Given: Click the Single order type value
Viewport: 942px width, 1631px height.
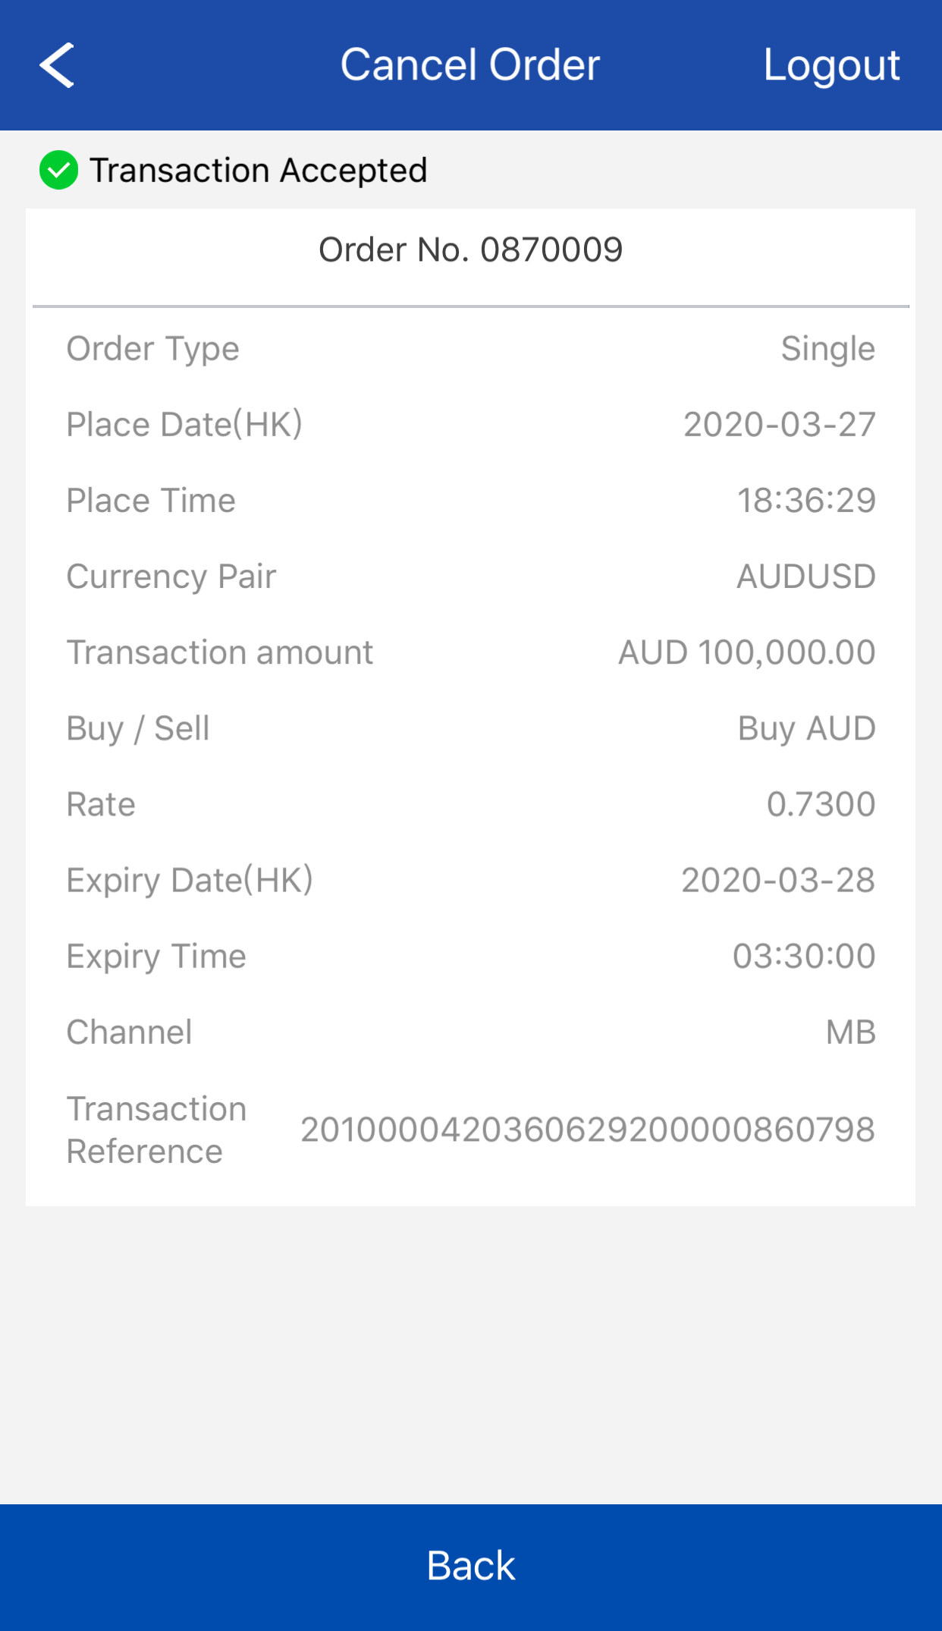Looking at the screenshot, I should click(827, 349).
